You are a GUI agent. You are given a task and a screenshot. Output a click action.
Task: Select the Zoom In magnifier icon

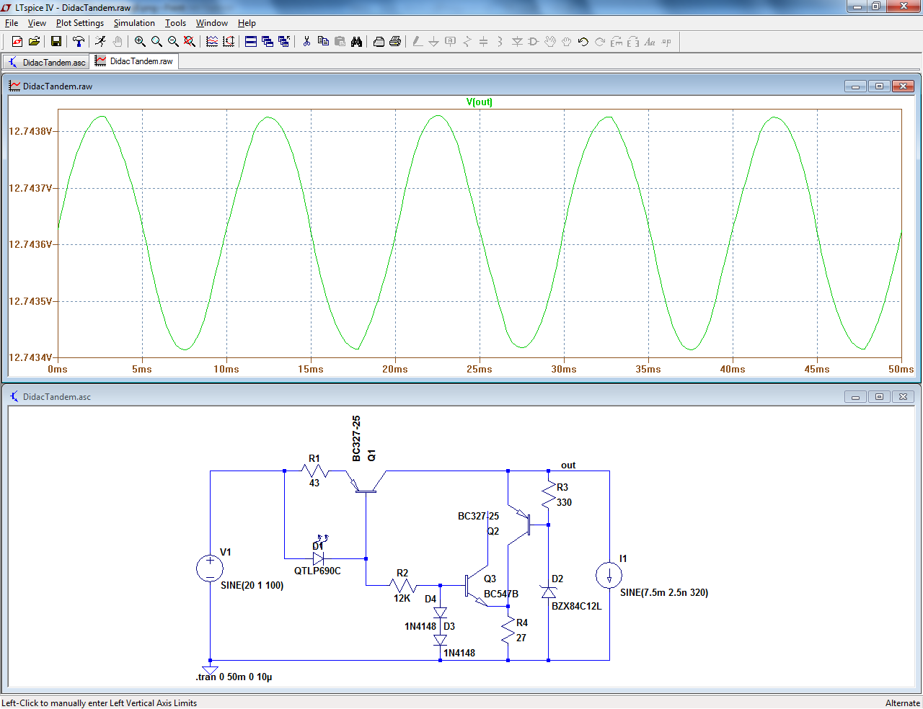[x=140, y=42]
